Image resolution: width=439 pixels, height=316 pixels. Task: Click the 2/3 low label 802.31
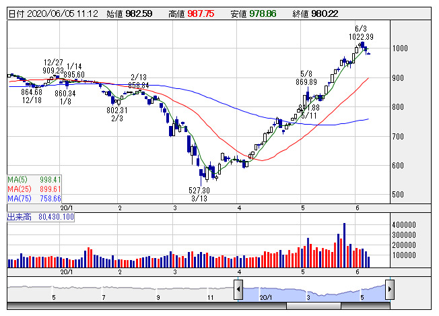[x=116, y=110]
